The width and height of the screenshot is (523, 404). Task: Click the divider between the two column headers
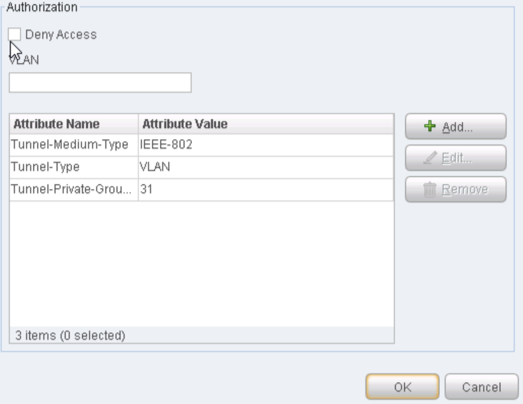pyautogui.click(x=138, y=124)
